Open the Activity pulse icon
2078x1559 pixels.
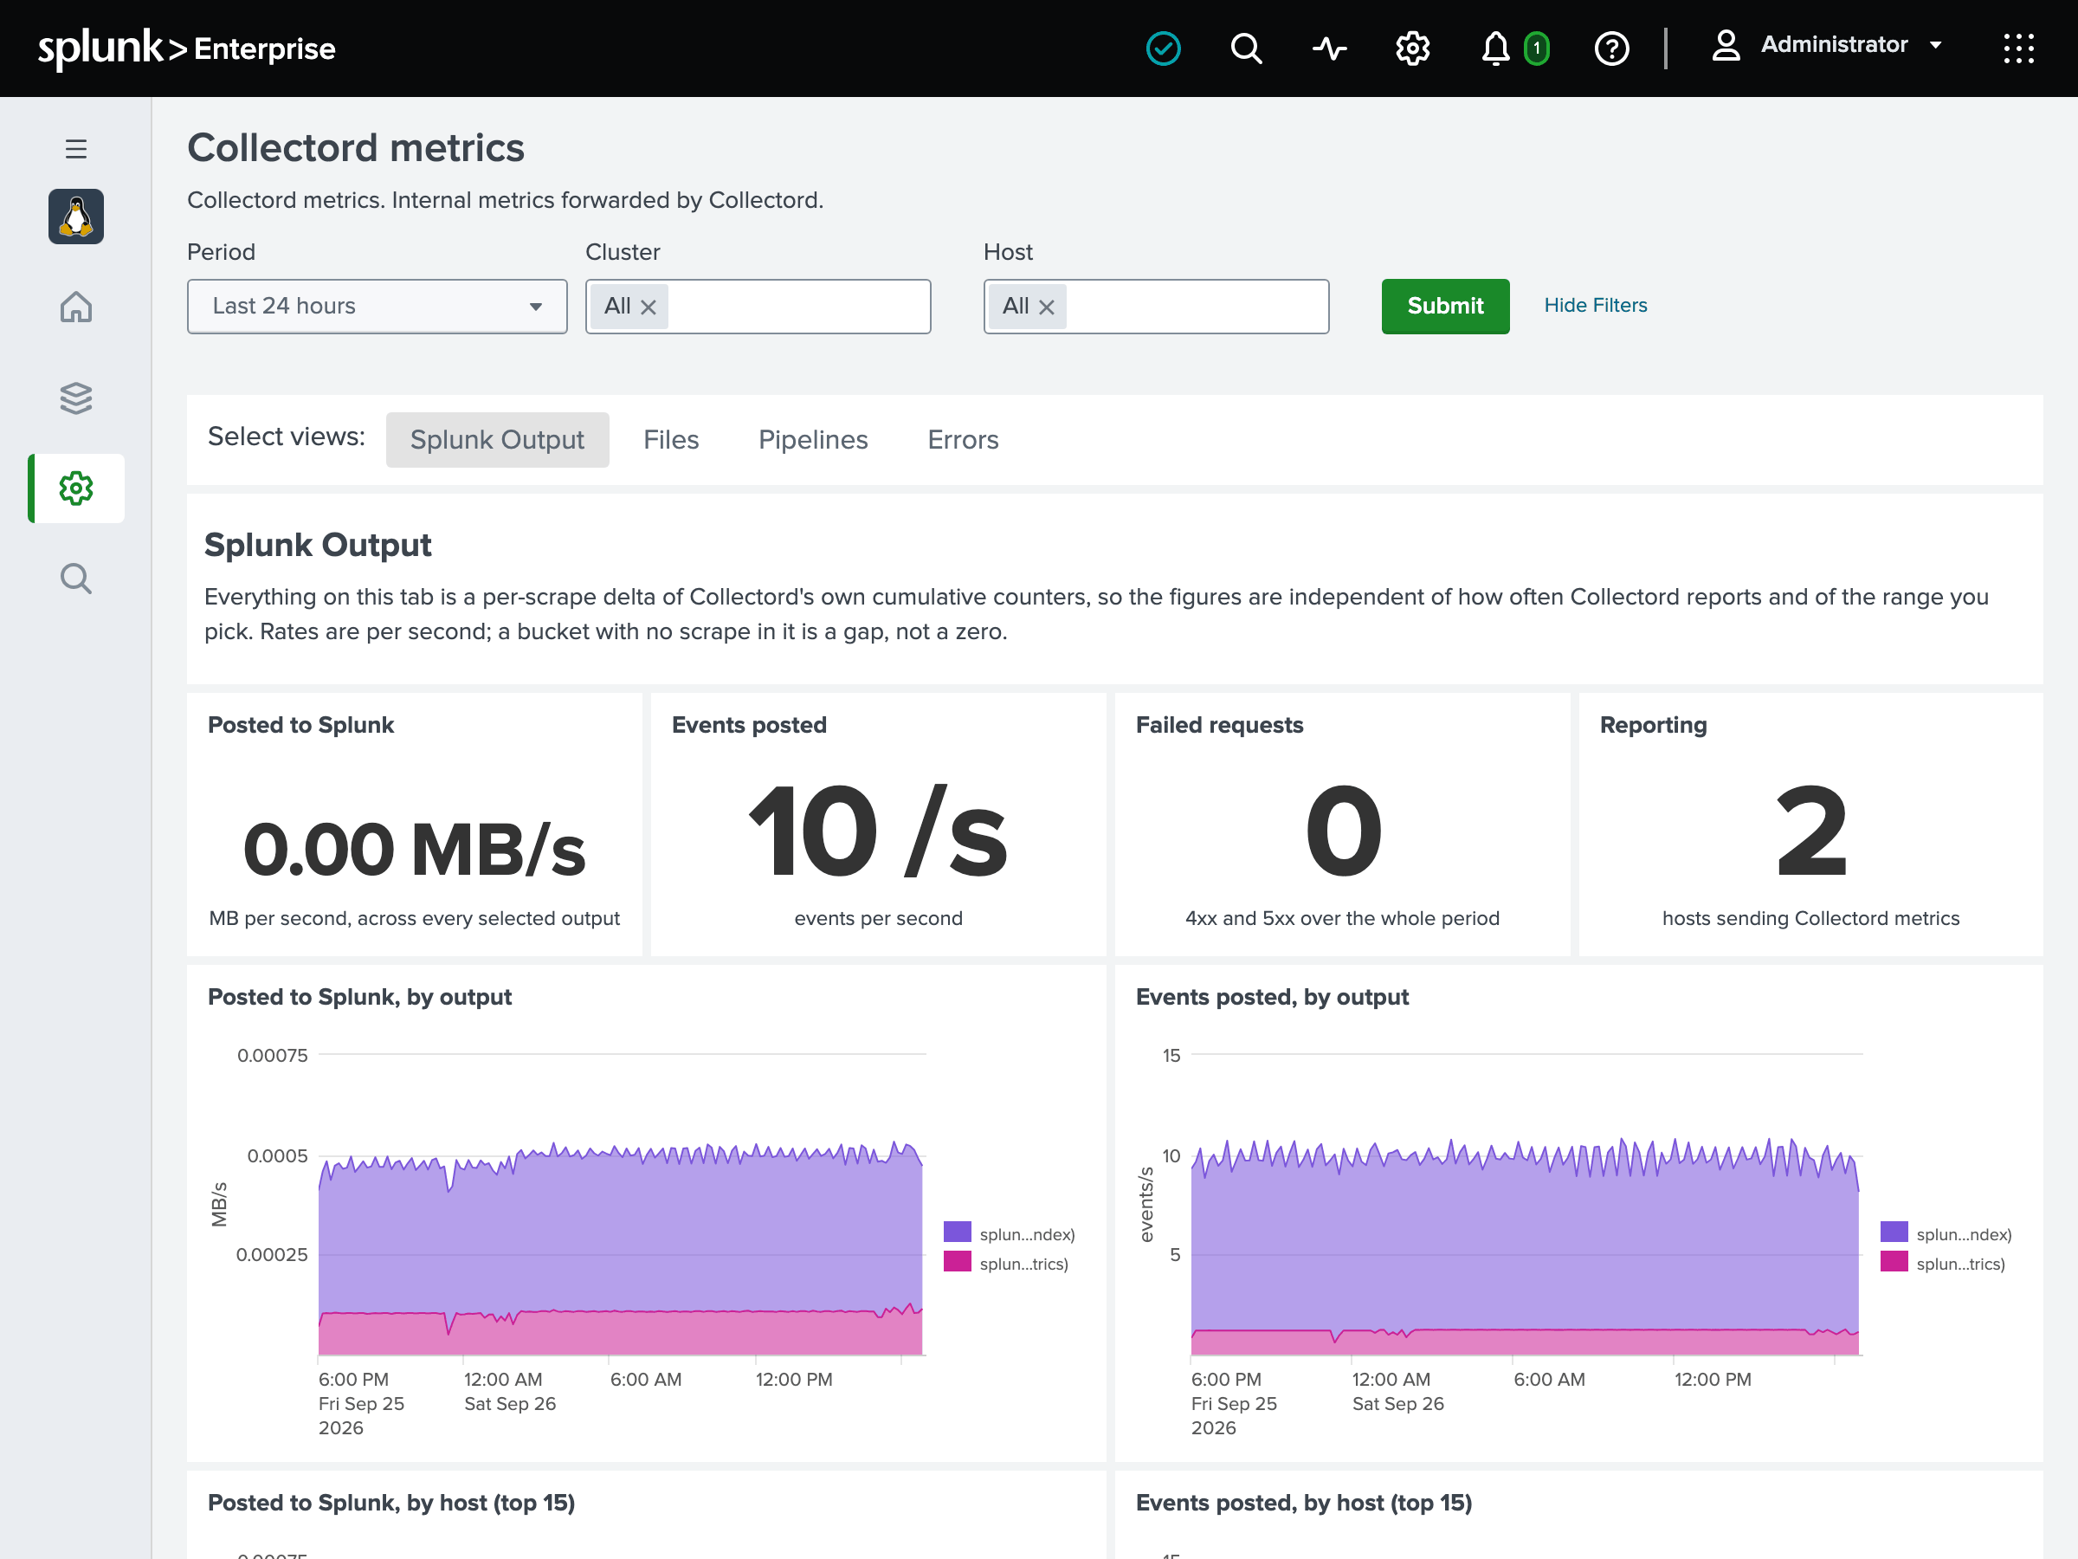point(1329,48)
